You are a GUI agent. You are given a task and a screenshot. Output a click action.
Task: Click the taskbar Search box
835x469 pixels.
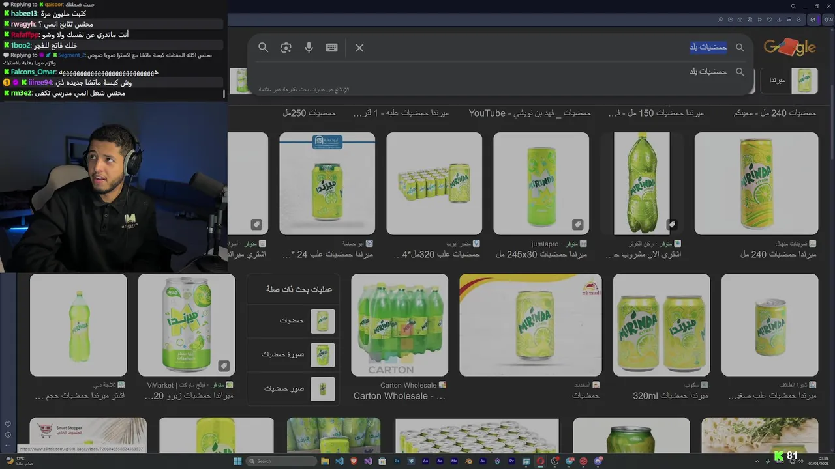point(281,461)
